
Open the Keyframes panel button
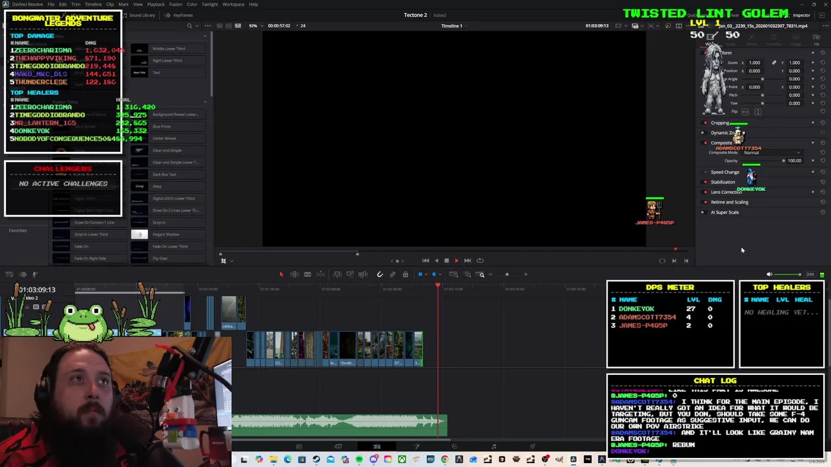tap(179, 15)
